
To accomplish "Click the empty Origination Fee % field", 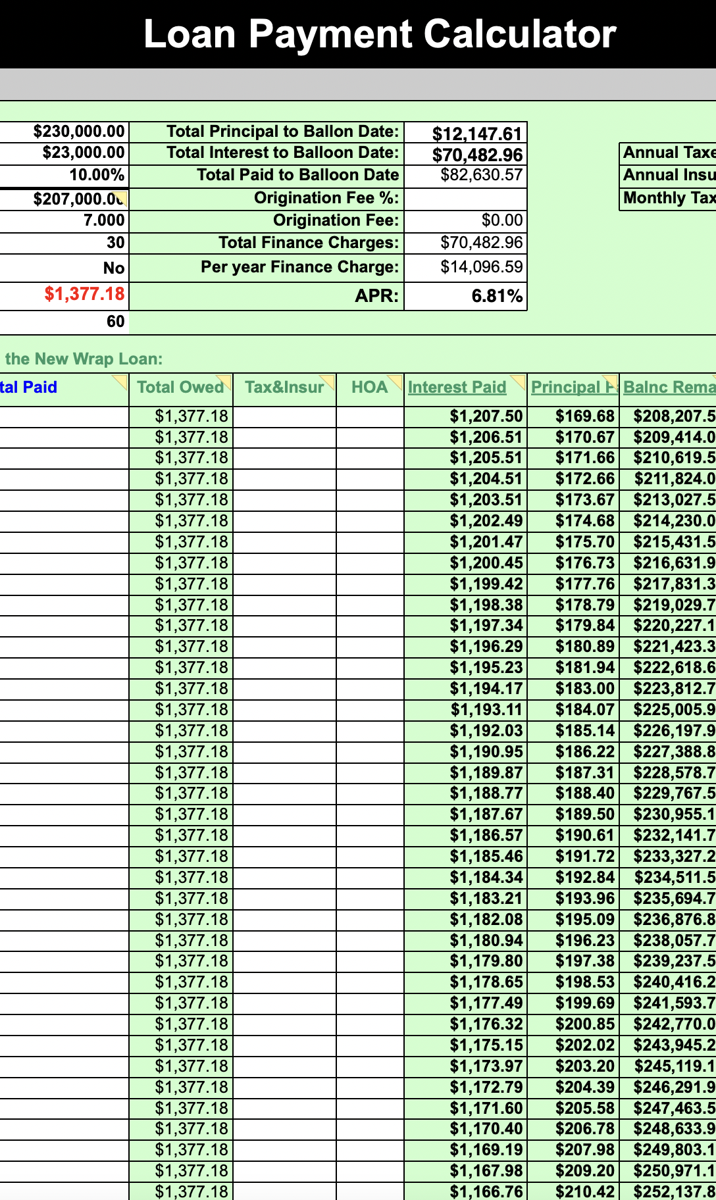I will (465, 199).
